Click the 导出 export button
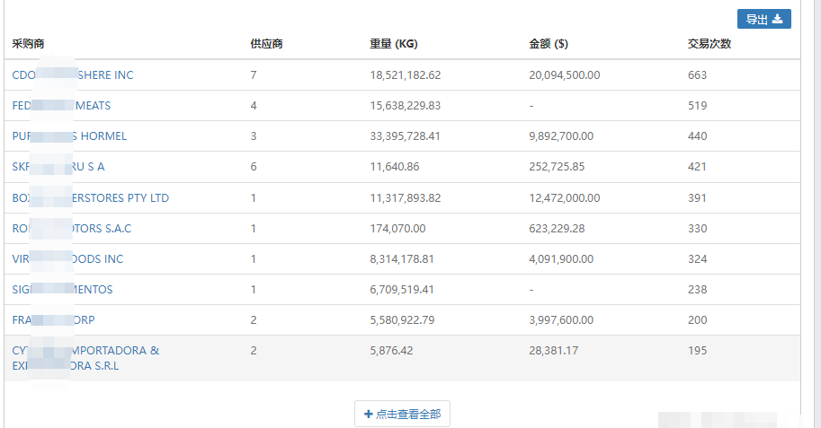The width and height of the screenshot is (821, 428). click(764, 20)
